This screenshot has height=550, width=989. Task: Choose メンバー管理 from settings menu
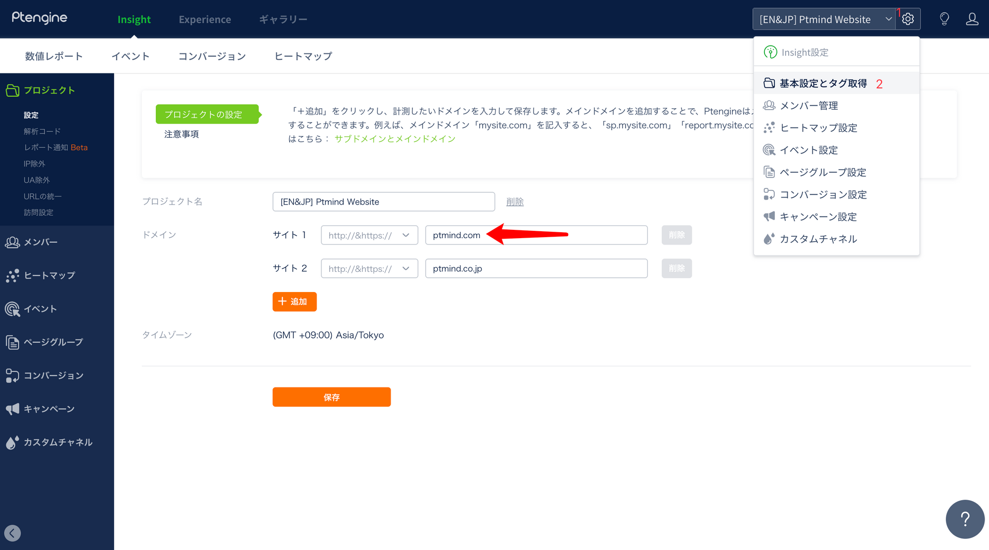(809, 106)
